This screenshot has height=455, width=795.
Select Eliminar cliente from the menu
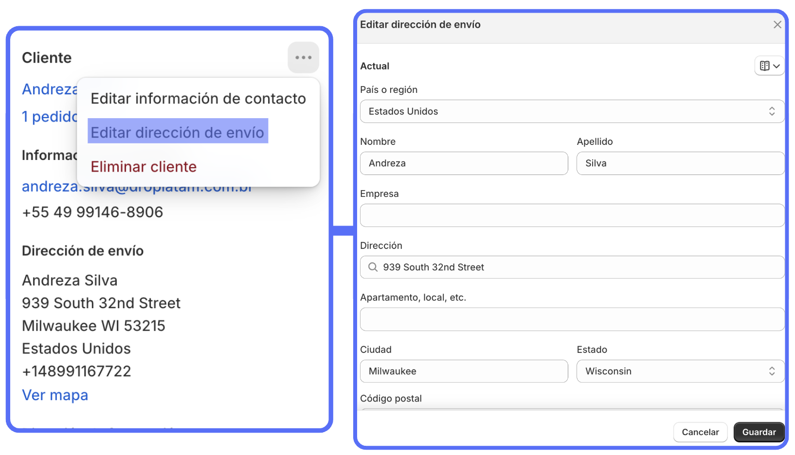point(144,167)
